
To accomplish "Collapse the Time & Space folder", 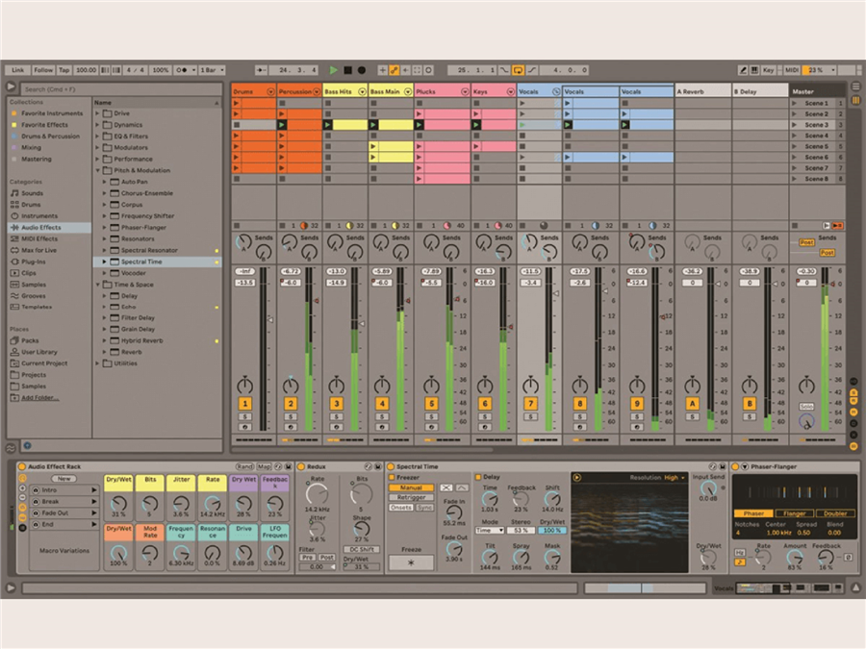I will coord(98,286).
